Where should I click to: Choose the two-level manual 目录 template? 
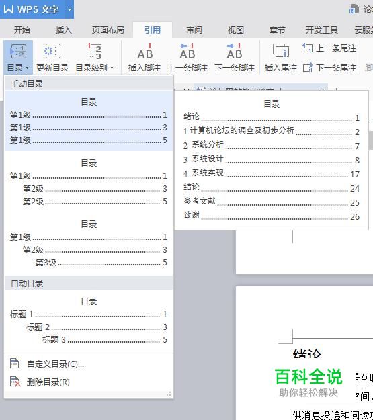89,181
